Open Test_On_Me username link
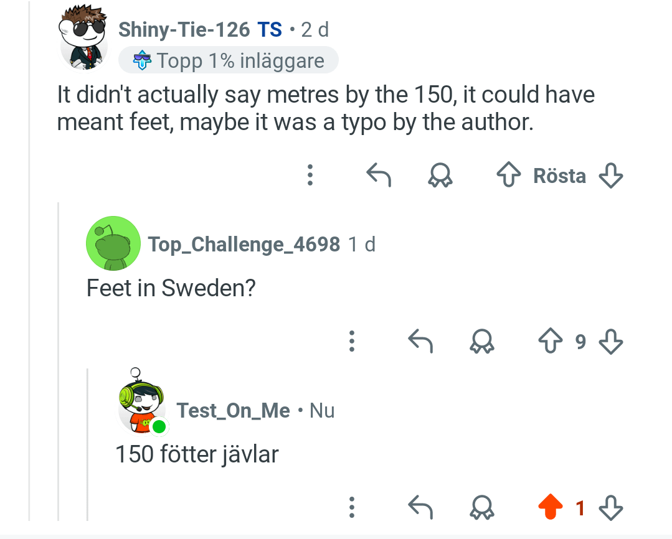The width and height of the screenshot is (672, 539). [x=233, y=410]
